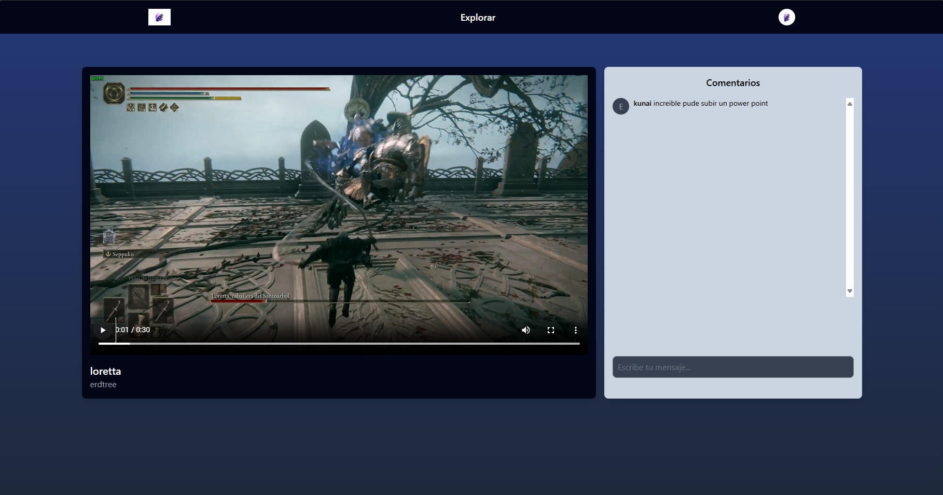This screenshot has width=943, height=495.
Task: Open the kunai user profile
Action: [x=642, y=104]
